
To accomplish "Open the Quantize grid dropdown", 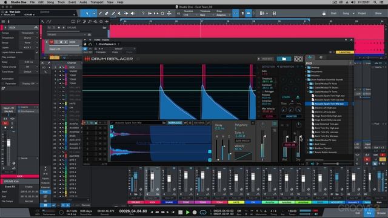I will point(190,15).
